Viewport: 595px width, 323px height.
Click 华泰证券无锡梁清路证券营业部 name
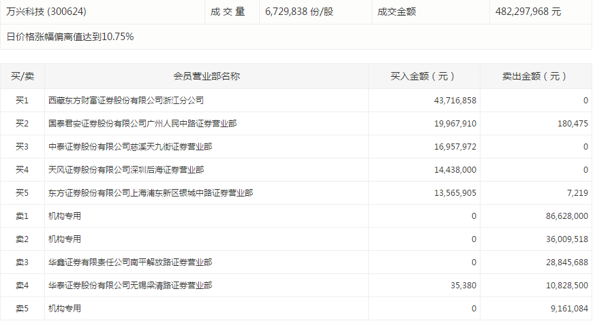tap(130, 285)
